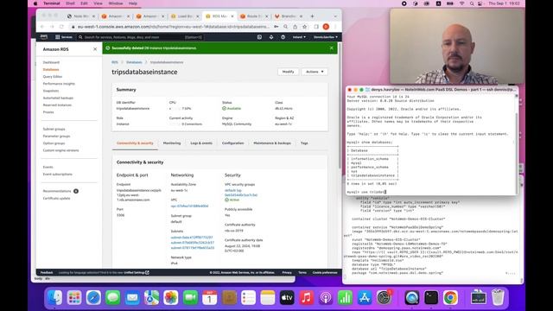Open Subnet groups in RDS sidebar

coord(54,129)
